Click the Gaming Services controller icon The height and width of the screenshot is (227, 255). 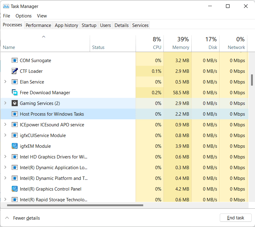pos(14,103)
